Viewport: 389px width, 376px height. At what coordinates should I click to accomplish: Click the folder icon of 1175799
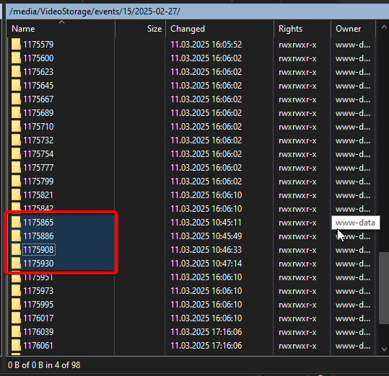click(16, 182)
